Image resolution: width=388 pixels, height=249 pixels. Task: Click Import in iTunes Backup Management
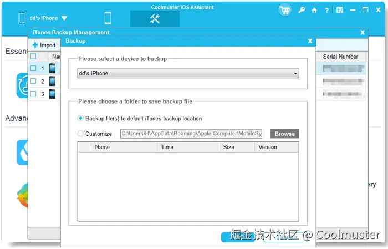44,45
